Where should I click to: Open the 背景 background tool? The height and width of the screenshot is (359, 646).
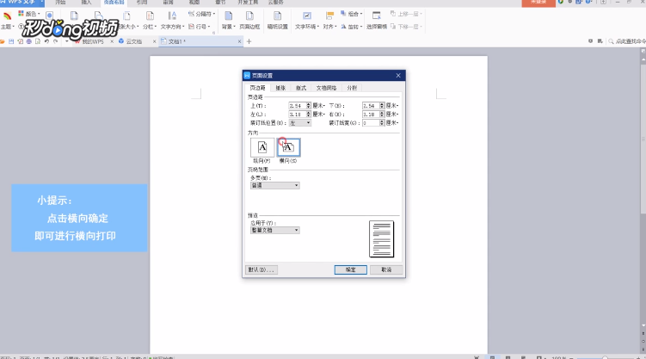(228, 20)
